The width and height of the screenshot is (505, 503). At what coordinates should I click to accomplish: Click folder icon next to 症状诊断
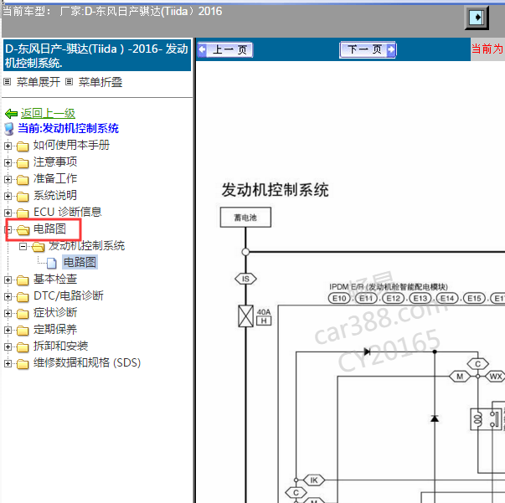tap(23, 314)
